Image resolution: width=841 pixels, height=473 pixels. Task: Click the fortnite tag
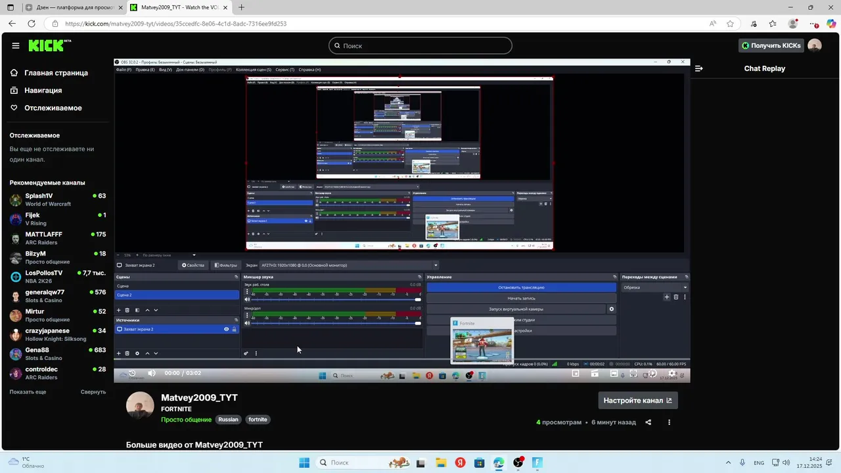pyautogui.click(x=258, y=420)
